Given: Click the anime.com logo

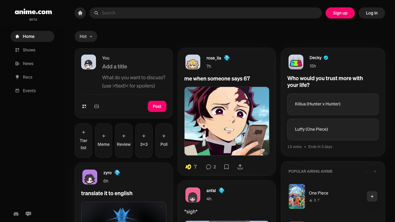Looking at the screenshot, I should pos(33,12).
